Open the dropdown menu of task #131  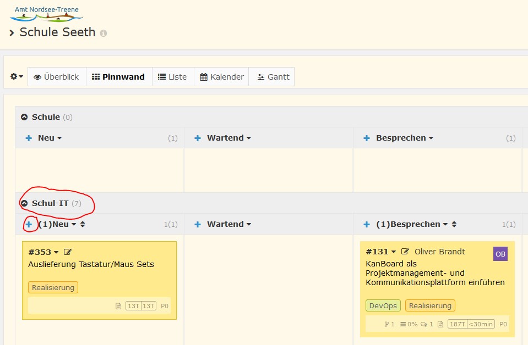394,252
